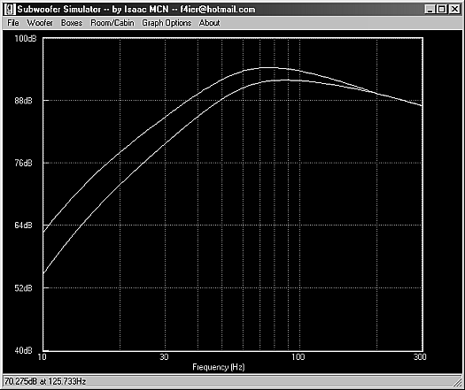Click status bar reading 70.275dB at 125.733Hz
The image size is (465, 390).
click(45, 381)
